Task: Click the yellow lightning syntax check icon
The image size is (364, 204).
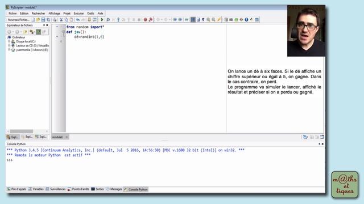Action: (218, 20)
